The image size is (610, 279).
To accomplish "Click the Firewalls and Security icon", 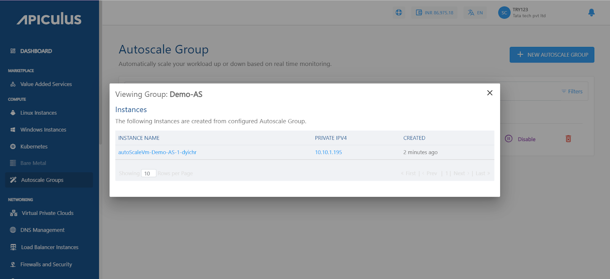I will 13,264.
